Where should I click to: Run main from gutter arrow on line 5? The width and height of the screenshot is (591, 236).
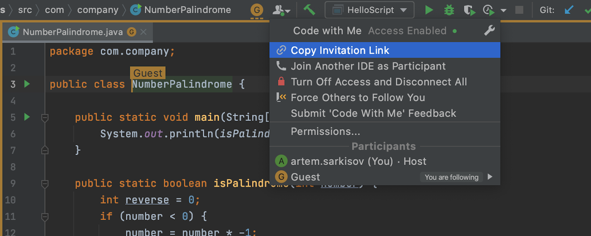[27, 117]
